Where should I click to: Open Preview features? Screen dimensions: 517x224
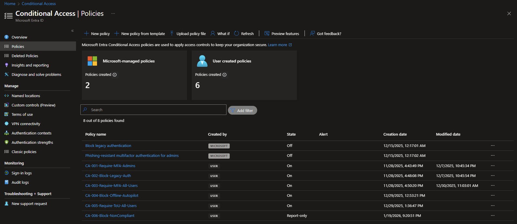click(282, 34)
